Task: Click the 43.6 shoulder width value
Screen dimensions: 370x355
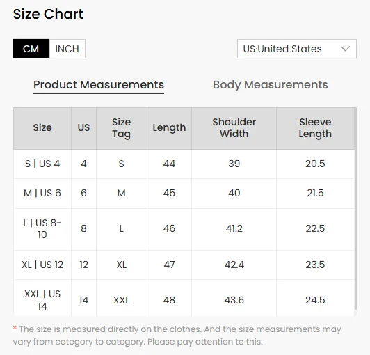Action: [234, 300]
